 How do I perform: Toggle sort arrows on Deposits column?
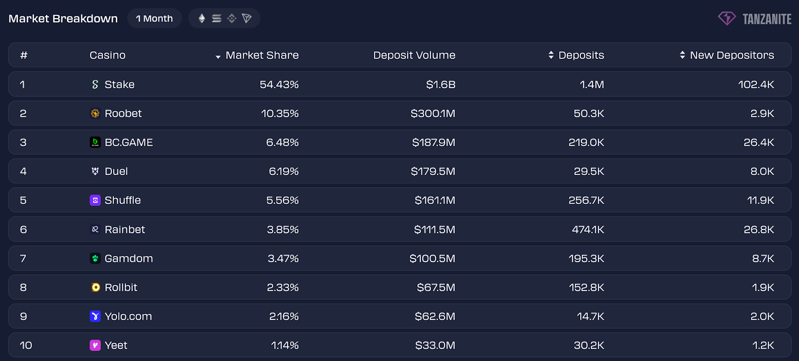coord(551,55)
